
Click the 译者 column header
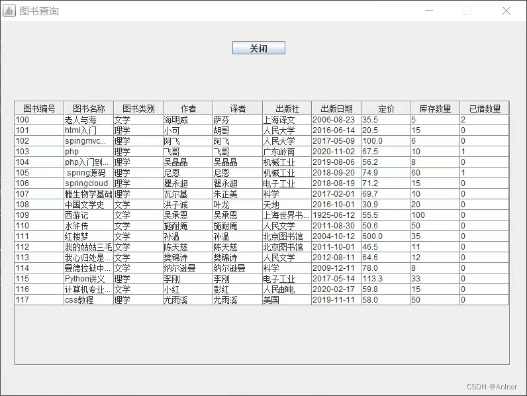(x=237, y=109)
